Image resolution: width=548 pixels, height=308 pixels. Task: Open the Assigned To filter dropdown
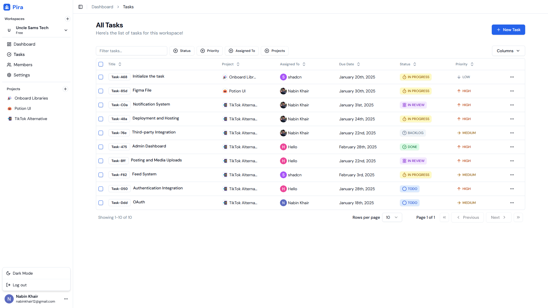click(242, 51)
